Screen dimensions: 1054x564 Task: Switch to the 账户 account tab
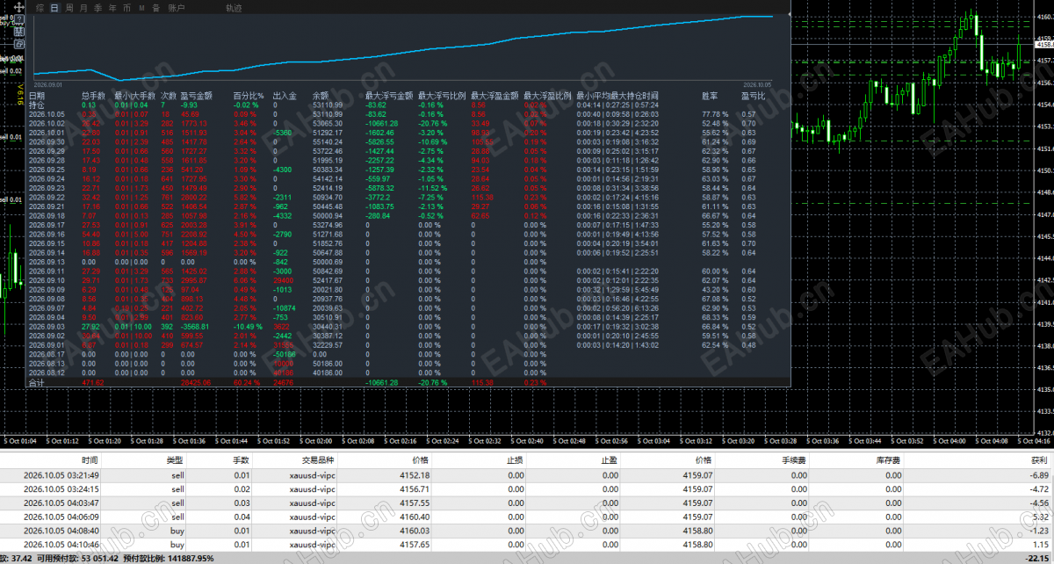coord(177,7)
